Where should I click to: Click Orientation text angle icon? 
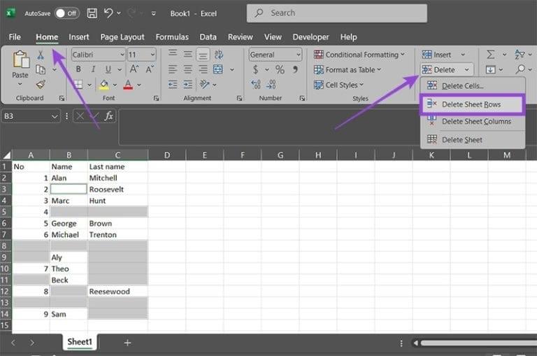point(204,85)
